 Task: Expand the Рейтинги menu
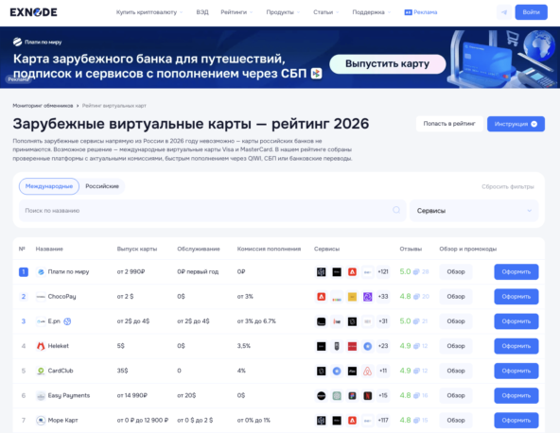click(236, 12)
